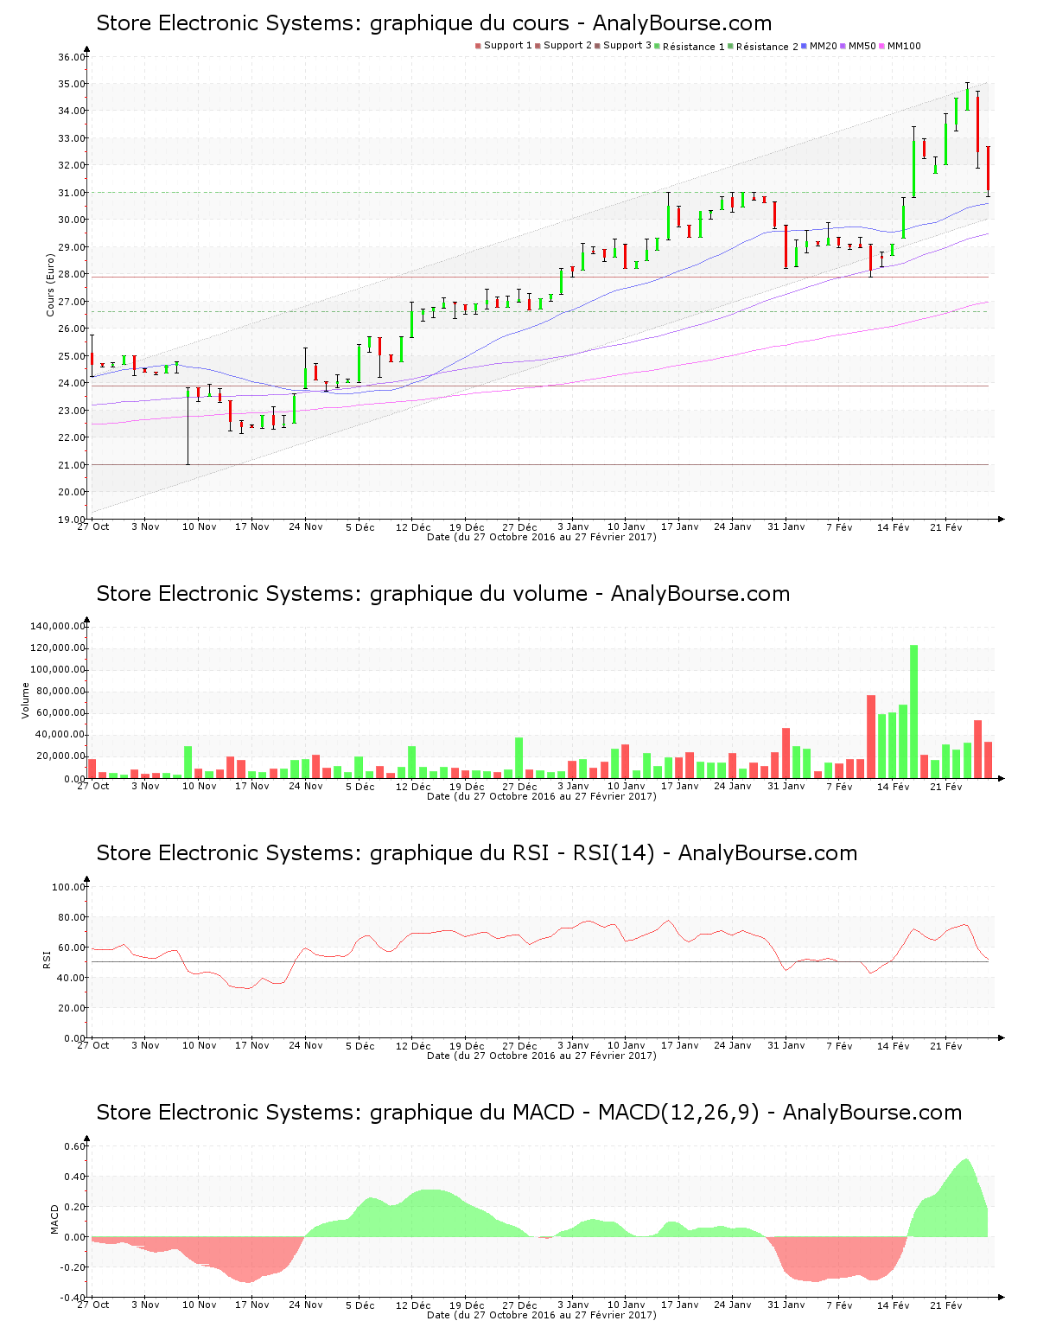This screenshot has height=1340, width=1037.
Task: Click the 31.00 value on price axis
Action: tap(72, 193)
